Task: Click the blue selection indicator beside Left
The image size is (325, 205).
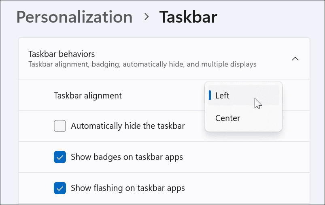Action: (210, 96)
